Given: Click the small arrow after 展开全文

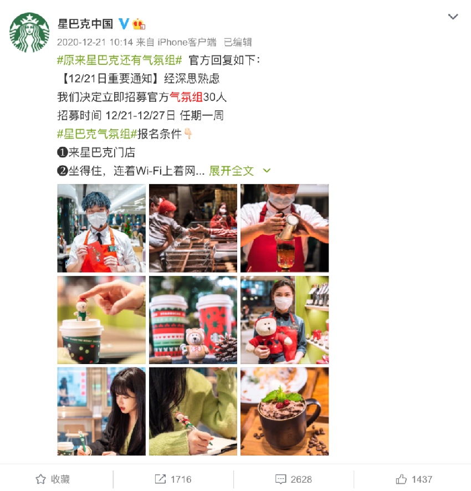Looking at the screenshot, I should point(267,171).
